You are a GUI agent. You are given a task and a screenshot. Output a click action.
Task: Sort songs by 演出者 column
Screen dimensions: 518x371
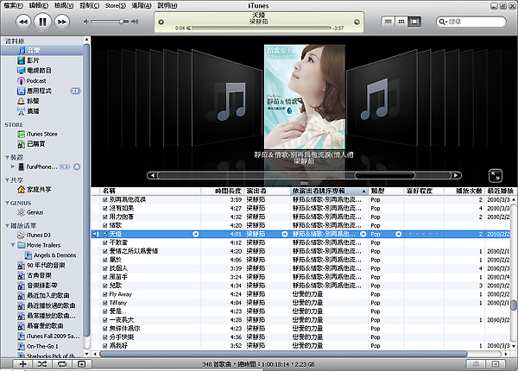click(268, 191)
